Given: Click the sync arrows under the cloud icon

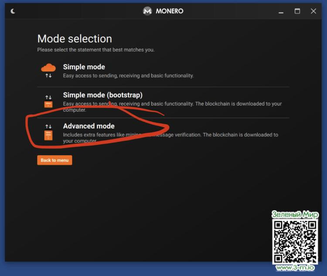Looking at the screenshot, I should [x=48, y=76].
